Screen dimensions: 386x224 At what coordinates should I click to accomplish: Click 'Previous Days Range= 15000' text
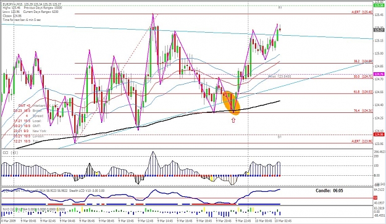point(43,8)
